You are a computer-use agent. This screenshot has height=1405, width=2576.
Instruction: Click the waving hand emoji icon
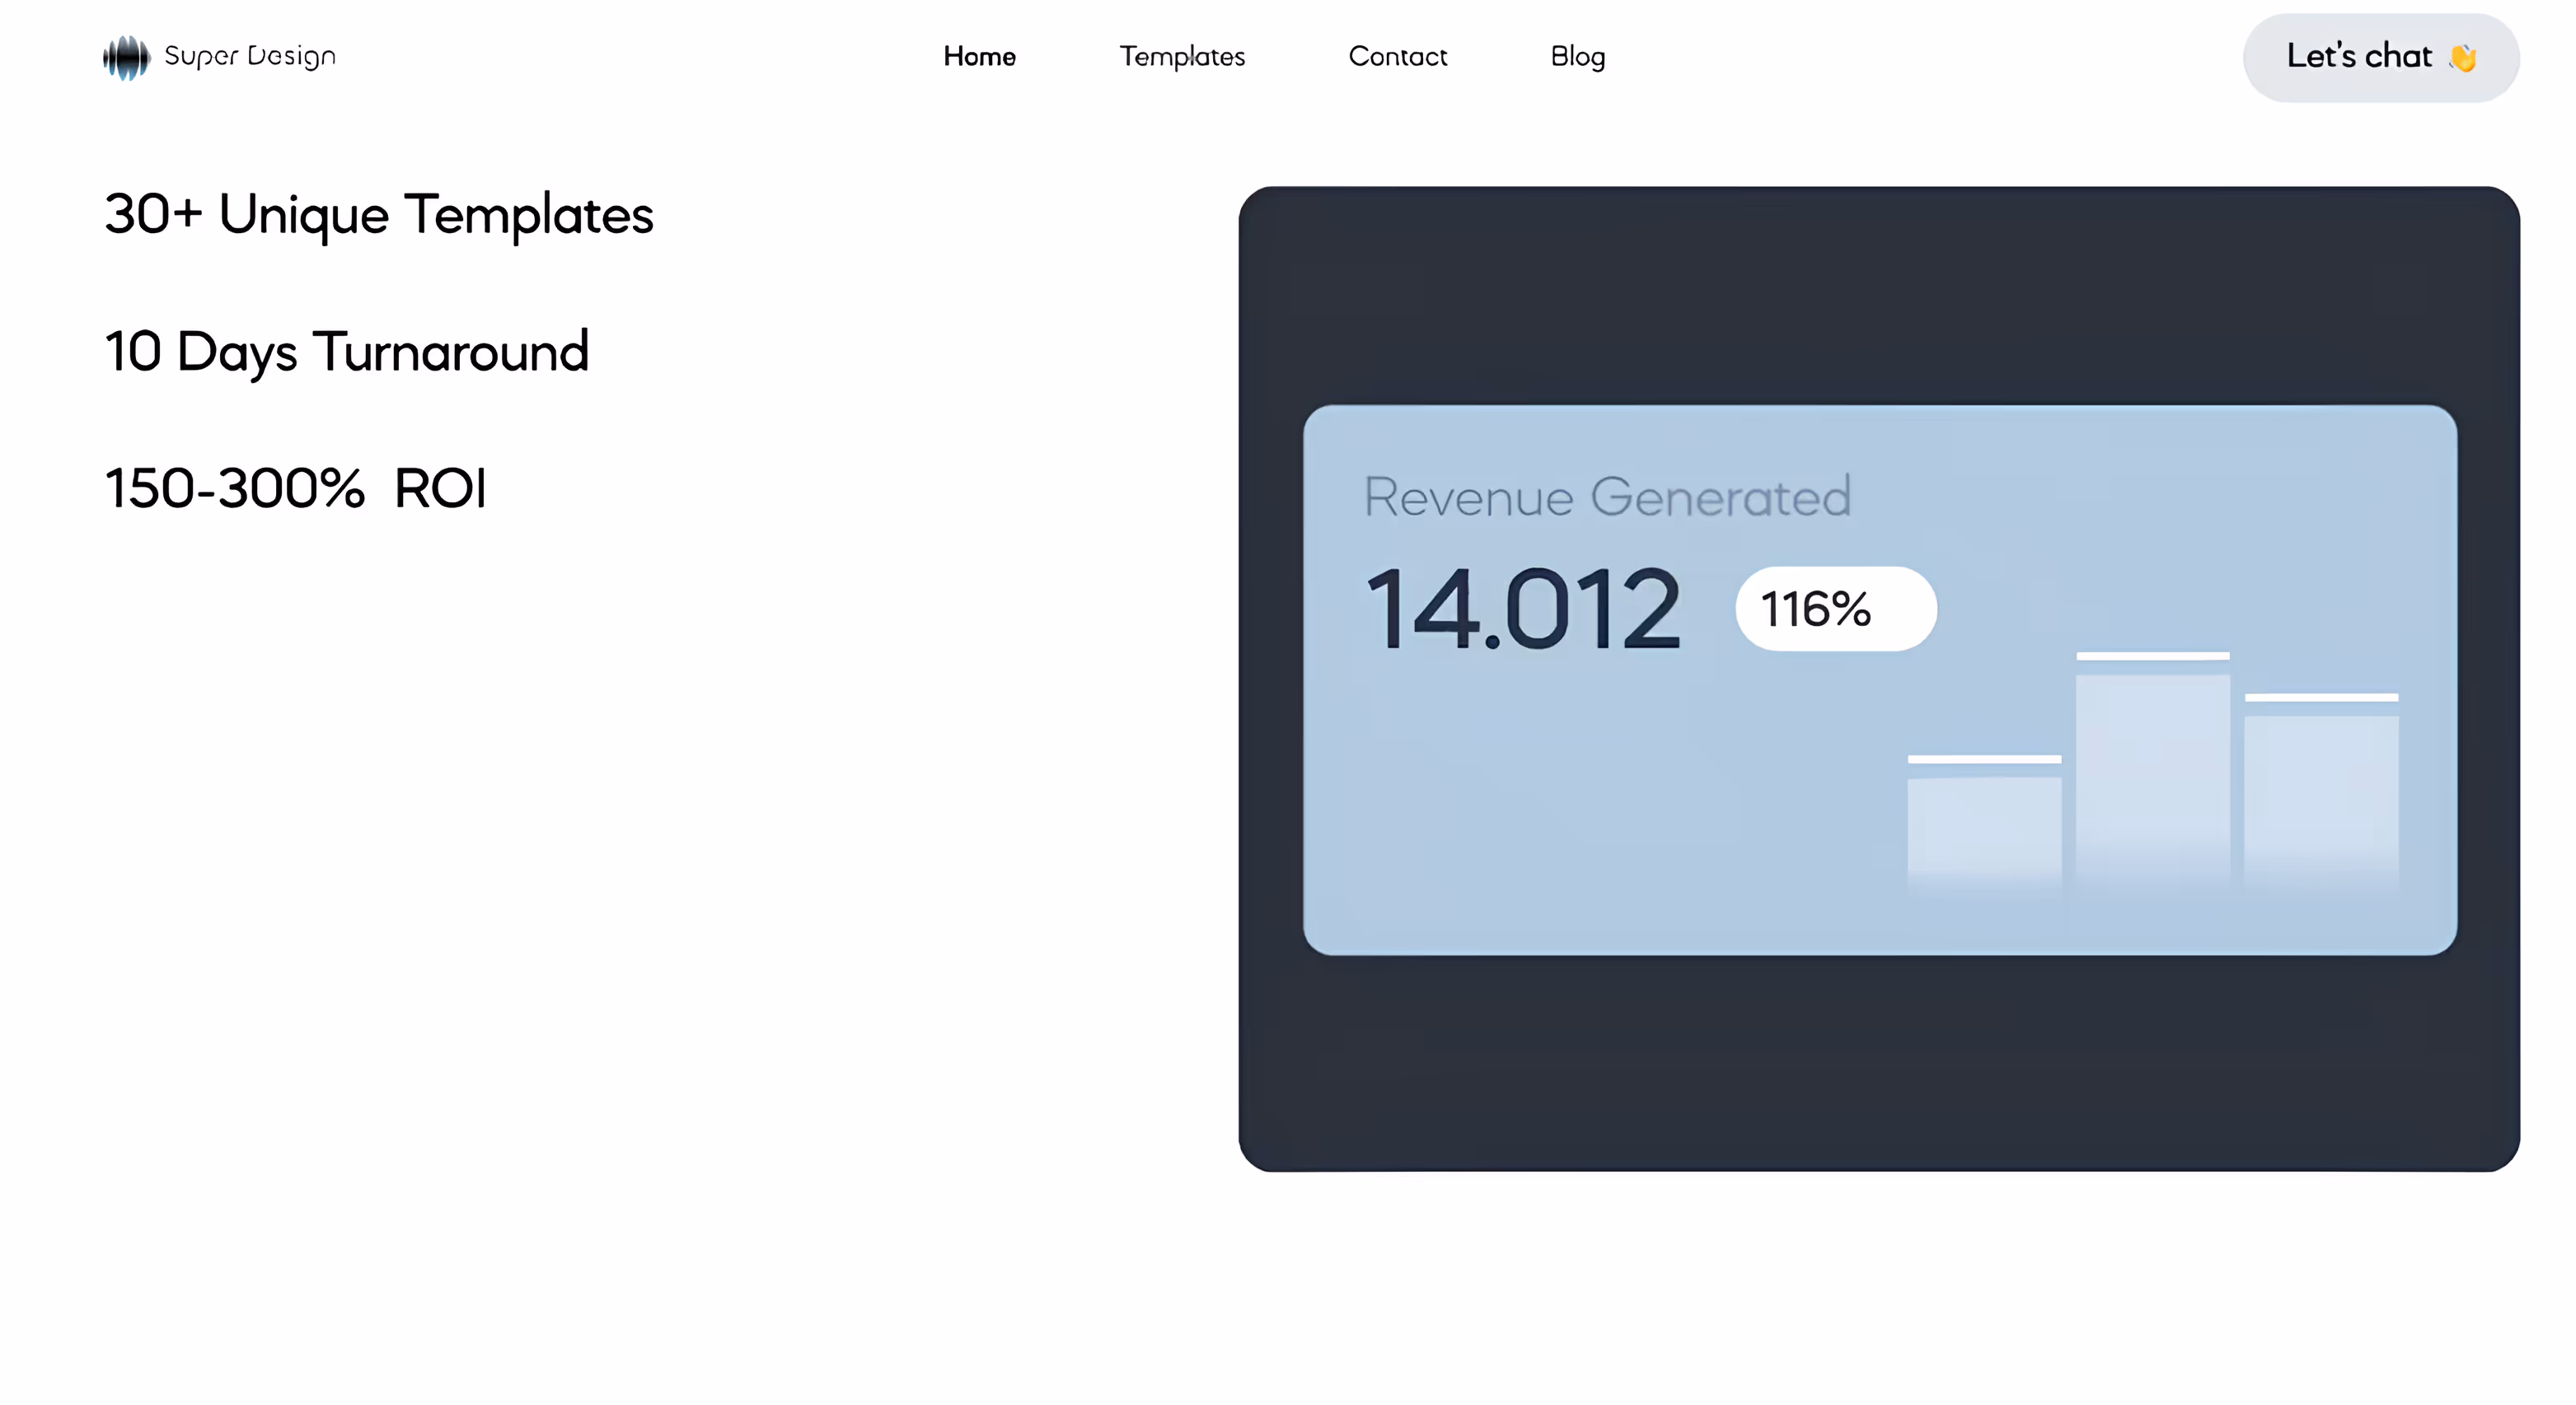[x=2463, y=58]
